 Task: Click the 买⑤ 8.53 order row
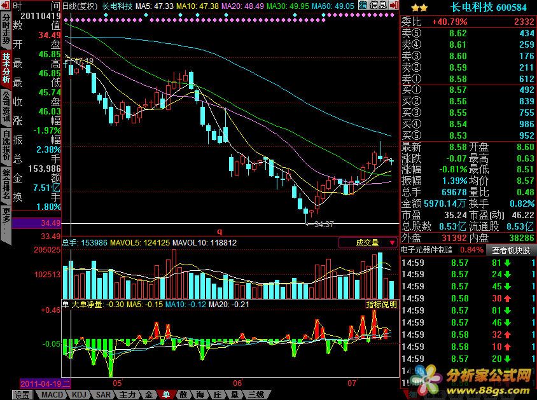coord(468,135)
